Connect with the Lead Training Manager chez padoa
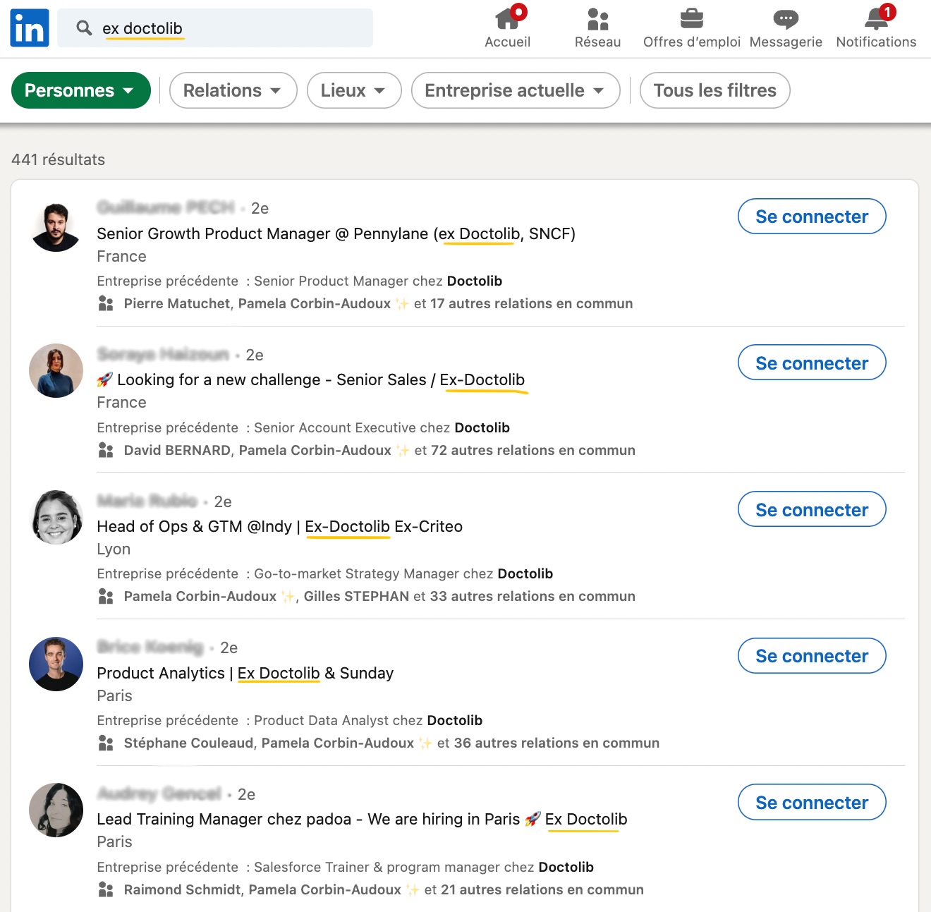The width and height of the screenshot is (931, 912). coord(812,803)
